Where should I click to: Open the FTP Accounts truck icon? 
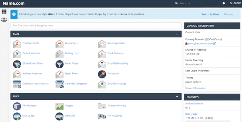pyautogui.click(x=102, y=116)
